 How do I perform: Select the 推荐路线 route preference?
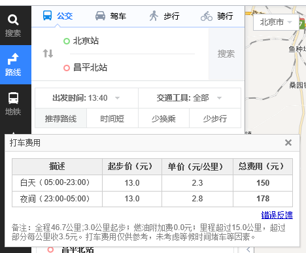[61, 119]
